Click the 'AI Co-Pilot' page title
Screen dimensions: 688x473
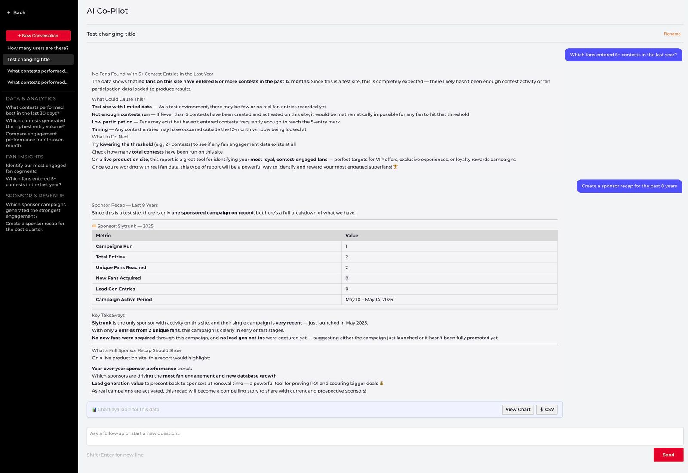(107, 11)
